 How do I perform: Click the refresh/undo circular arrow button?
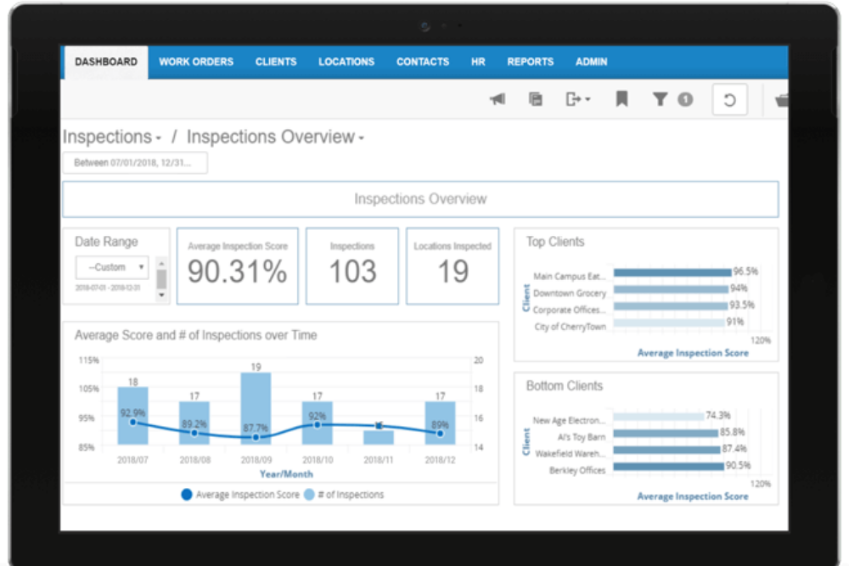click(x=729, y=99)
